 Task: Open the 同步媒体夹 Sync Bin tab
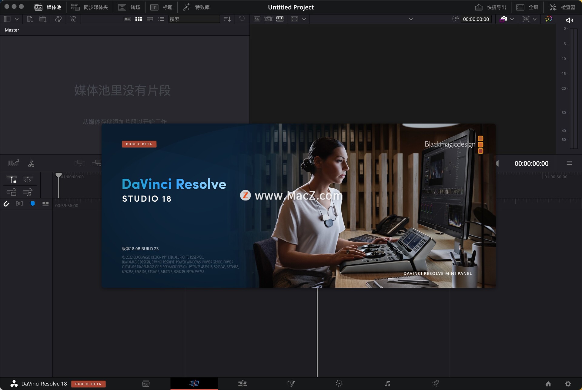pyautogui.click(x=89, y=7)
